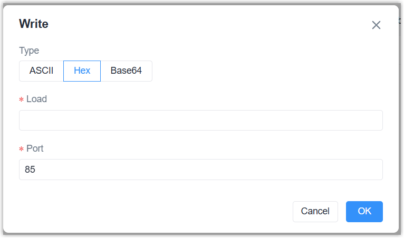Select the ASCII type option
Viewport: 404px width, 238px height.
point(41,71)
